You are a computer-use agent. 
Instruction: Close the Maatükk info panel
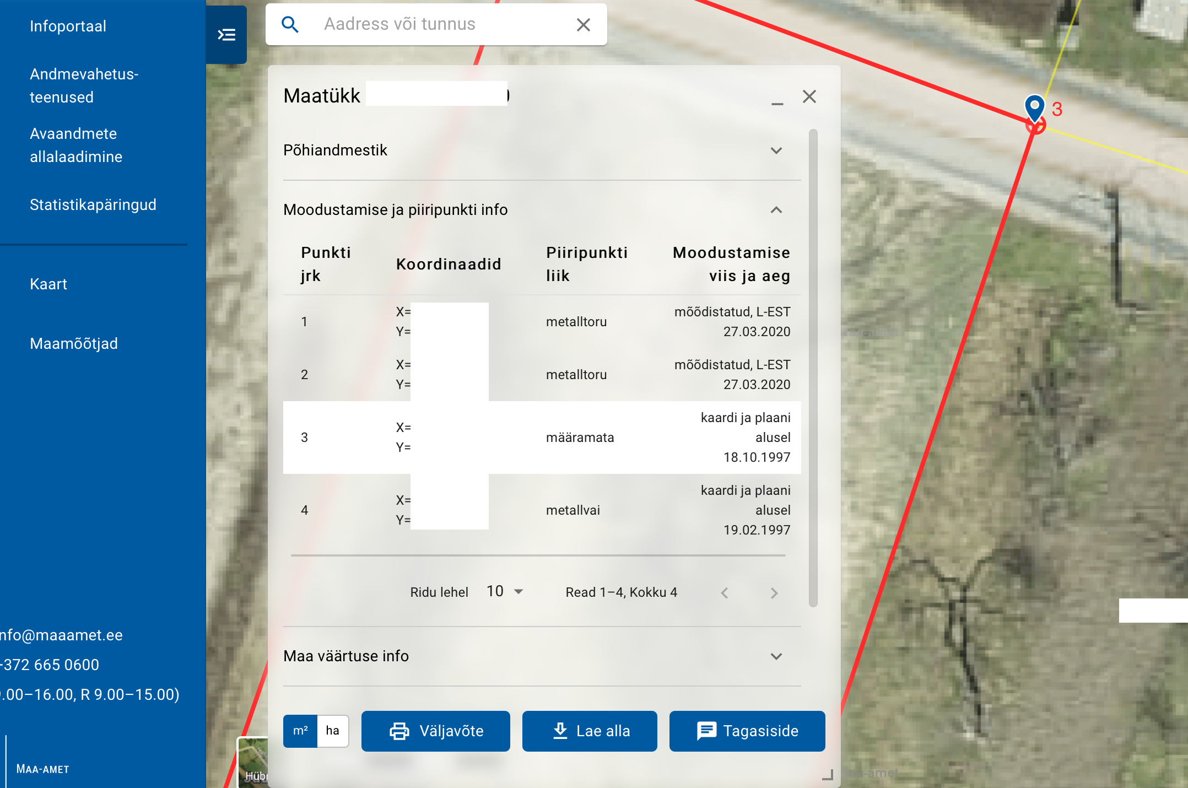point(809,96)
